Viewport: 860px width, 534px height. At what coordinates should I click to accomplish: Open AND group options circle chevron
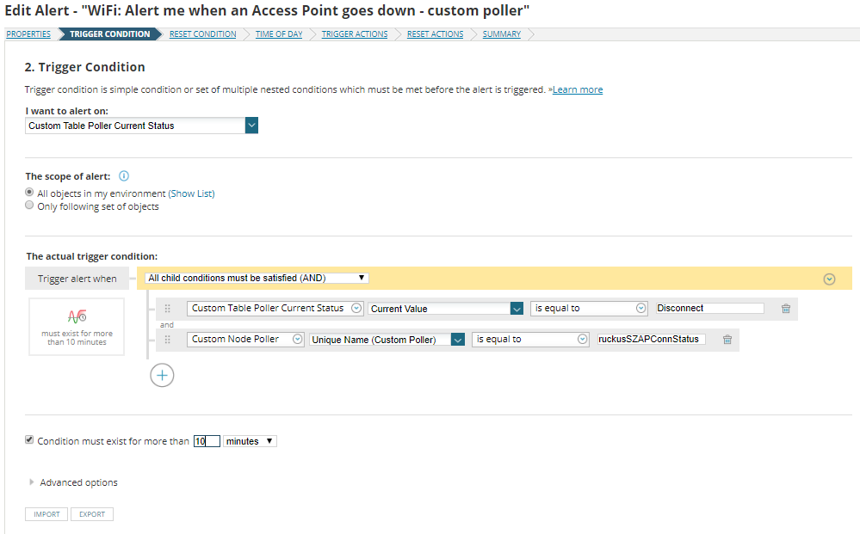click(829, 279)
